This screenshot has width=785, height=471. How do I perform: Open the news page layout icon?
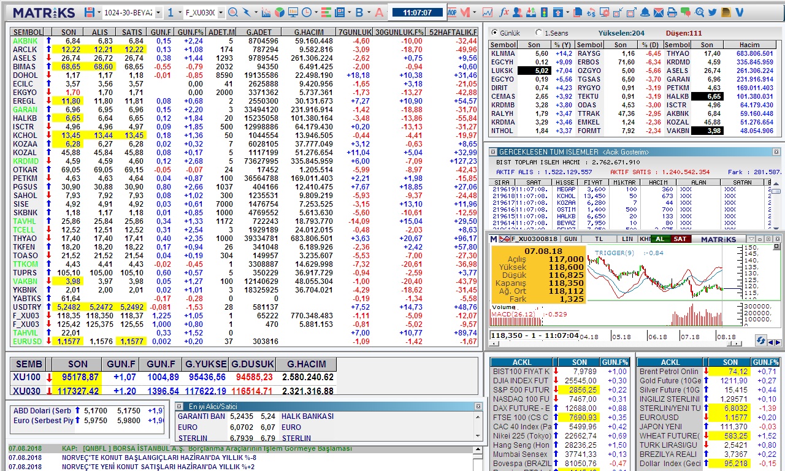[339, 12]
